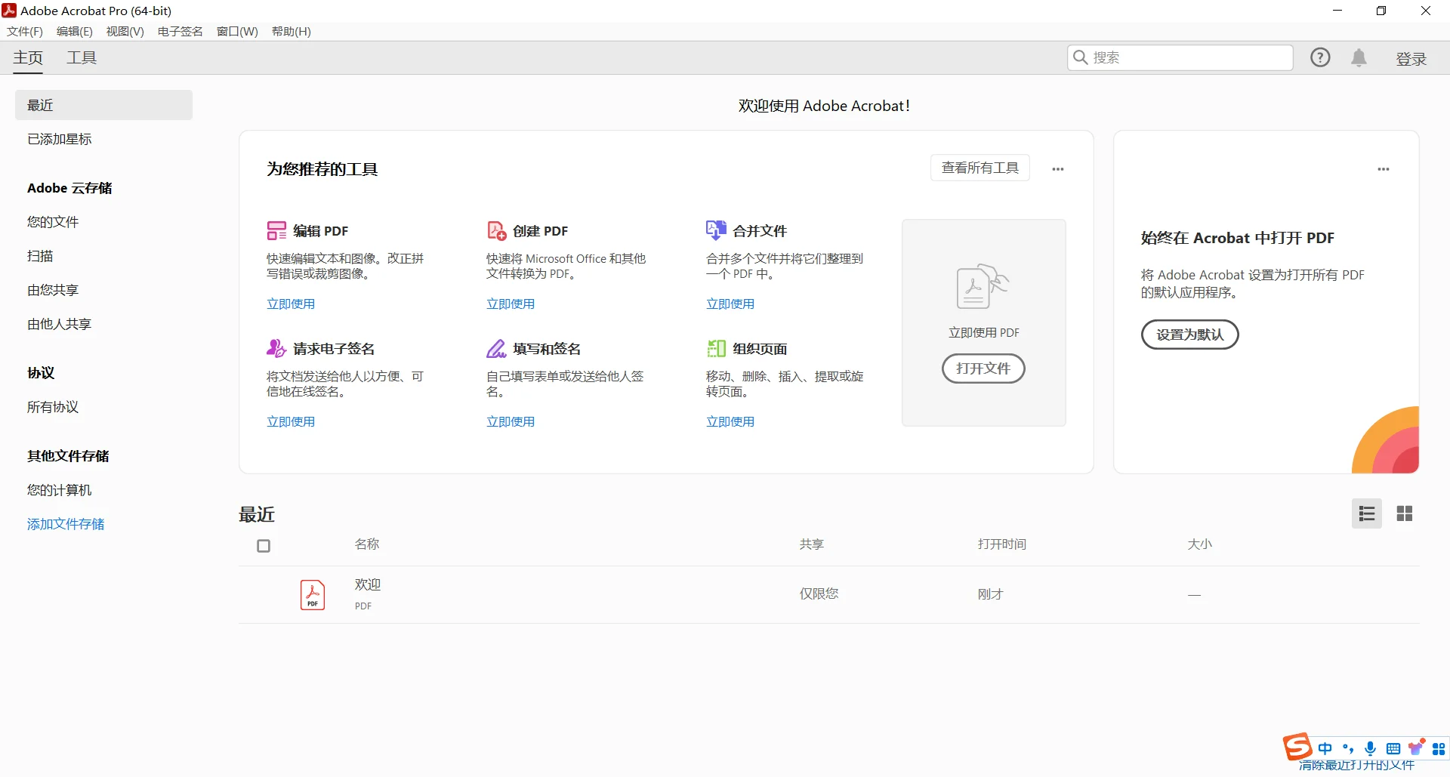1450x777 pixels.
Task: Switch to the 主页 tab
Action: [x=28, y=57]
